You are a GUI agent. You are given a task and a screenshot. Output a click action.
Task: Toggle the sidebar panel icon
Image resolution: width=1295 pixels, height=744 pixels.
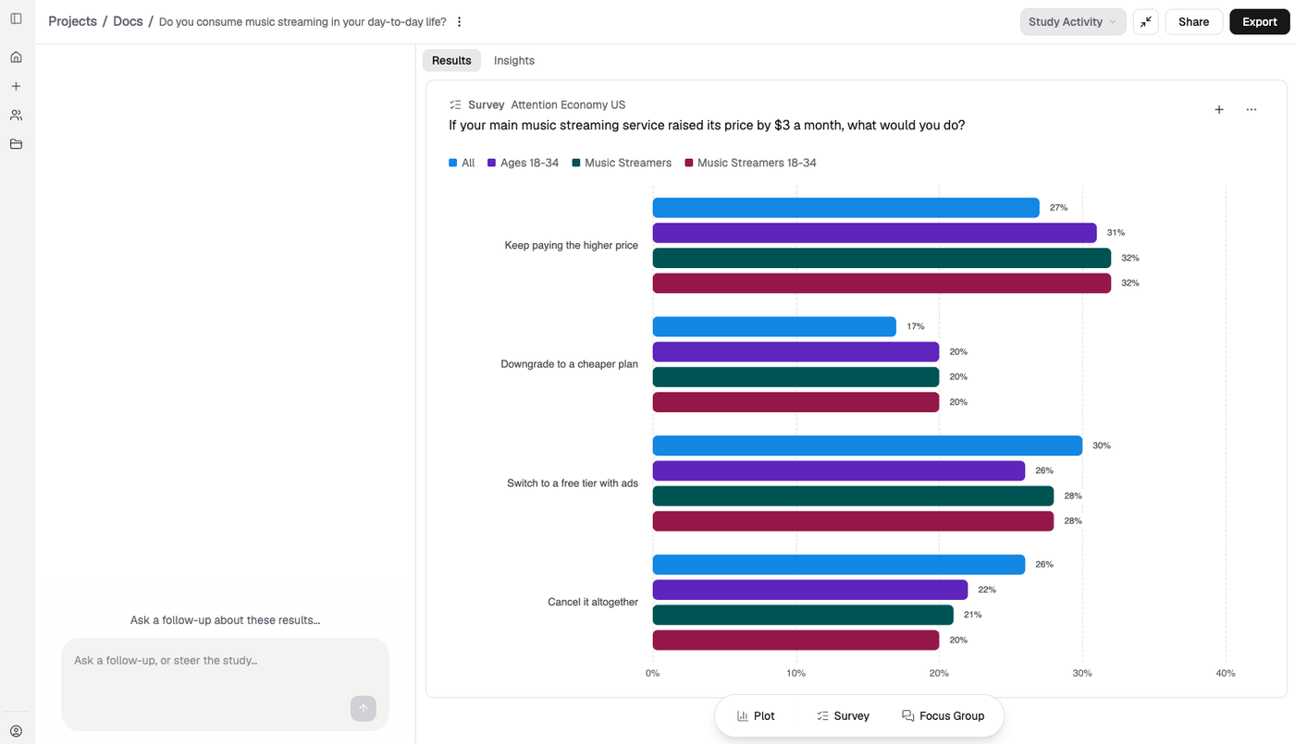coord(16,18)
